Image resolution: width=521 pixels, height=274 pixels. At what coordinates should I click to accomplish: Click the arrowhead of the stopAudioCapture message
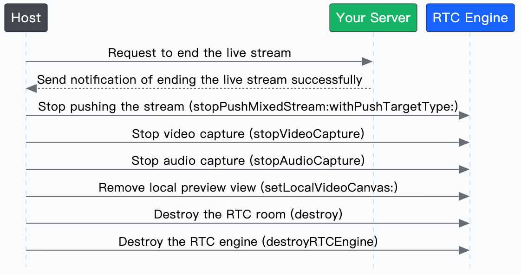(464, 169)
